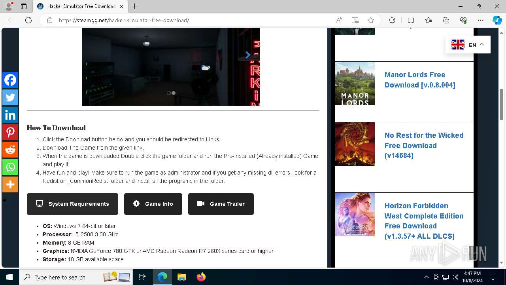
Task: Open a new browser tab
Action: click(x=135, y=6)
